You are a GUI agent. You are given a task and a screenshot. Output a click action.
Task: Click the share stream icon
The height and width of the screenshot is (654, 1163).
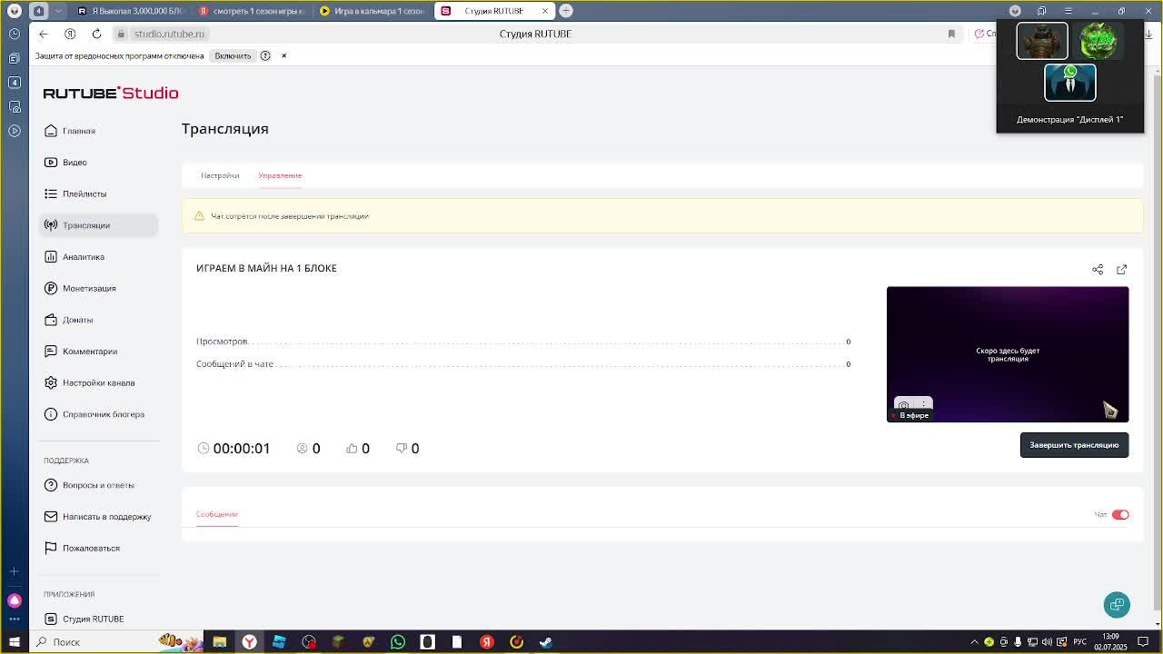pos(1098,270)
